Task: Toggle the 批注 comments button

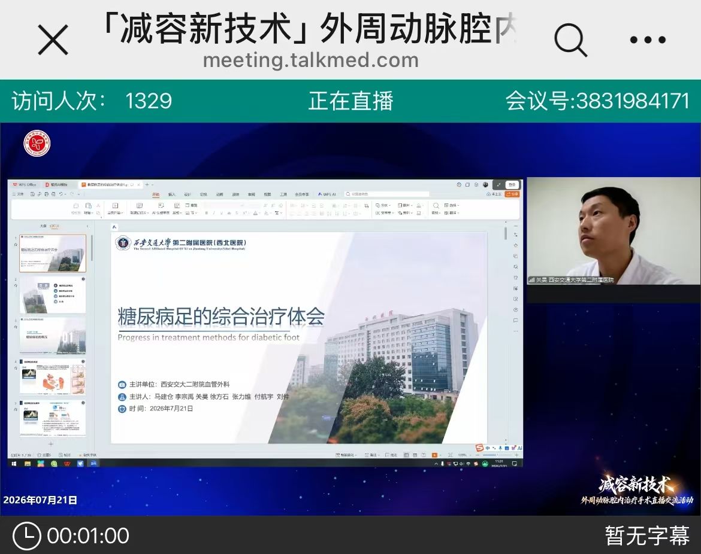Action: (x=391, y=455)
